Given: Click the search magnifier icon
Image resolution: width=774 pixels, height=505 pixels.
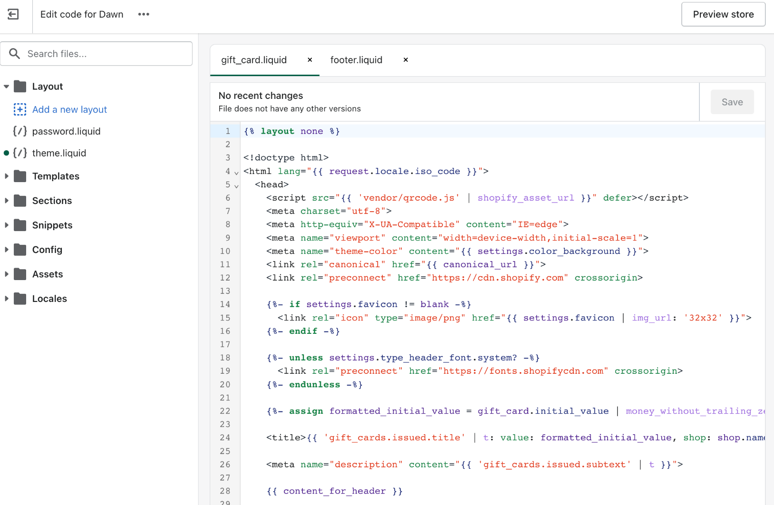Looking at the screenshot, I should pyautogui.click(x=15, y=54).
